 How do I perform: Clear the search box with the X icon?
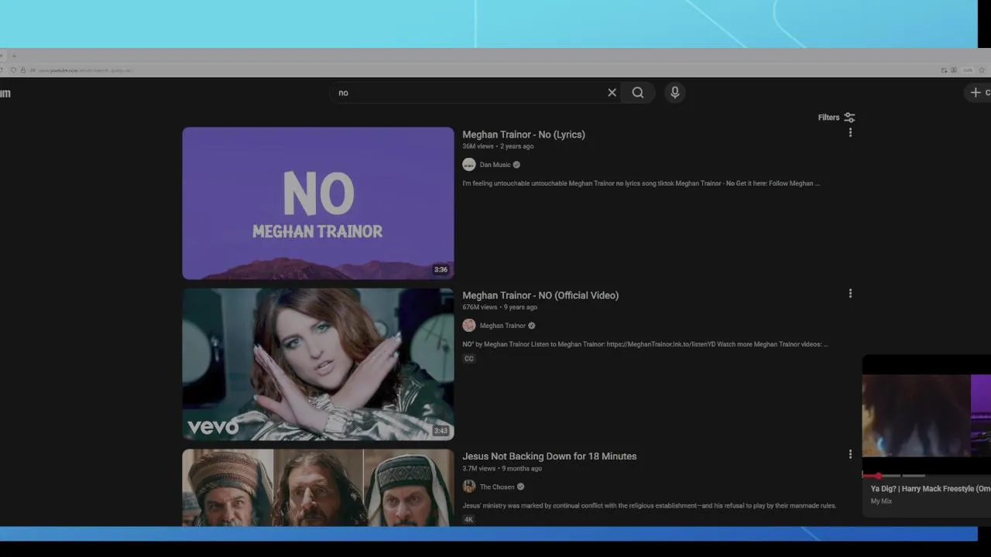coord(612,93)
